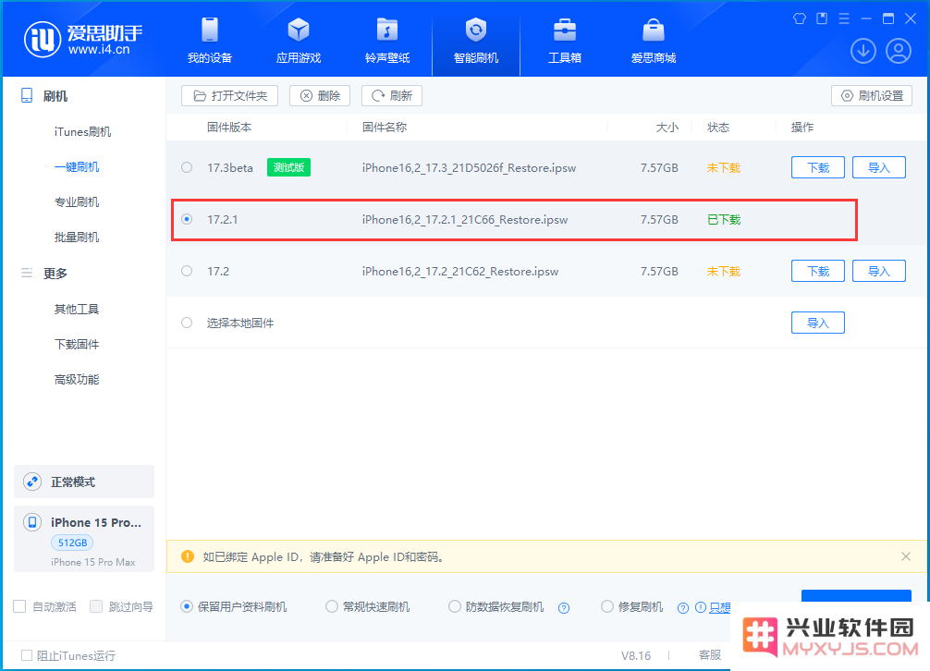Viewport: 930px width, 671px height.
Task: Toggle 阻止iTunes运行 checkbox
Action: pyautogui.click(x=27, y=655)
